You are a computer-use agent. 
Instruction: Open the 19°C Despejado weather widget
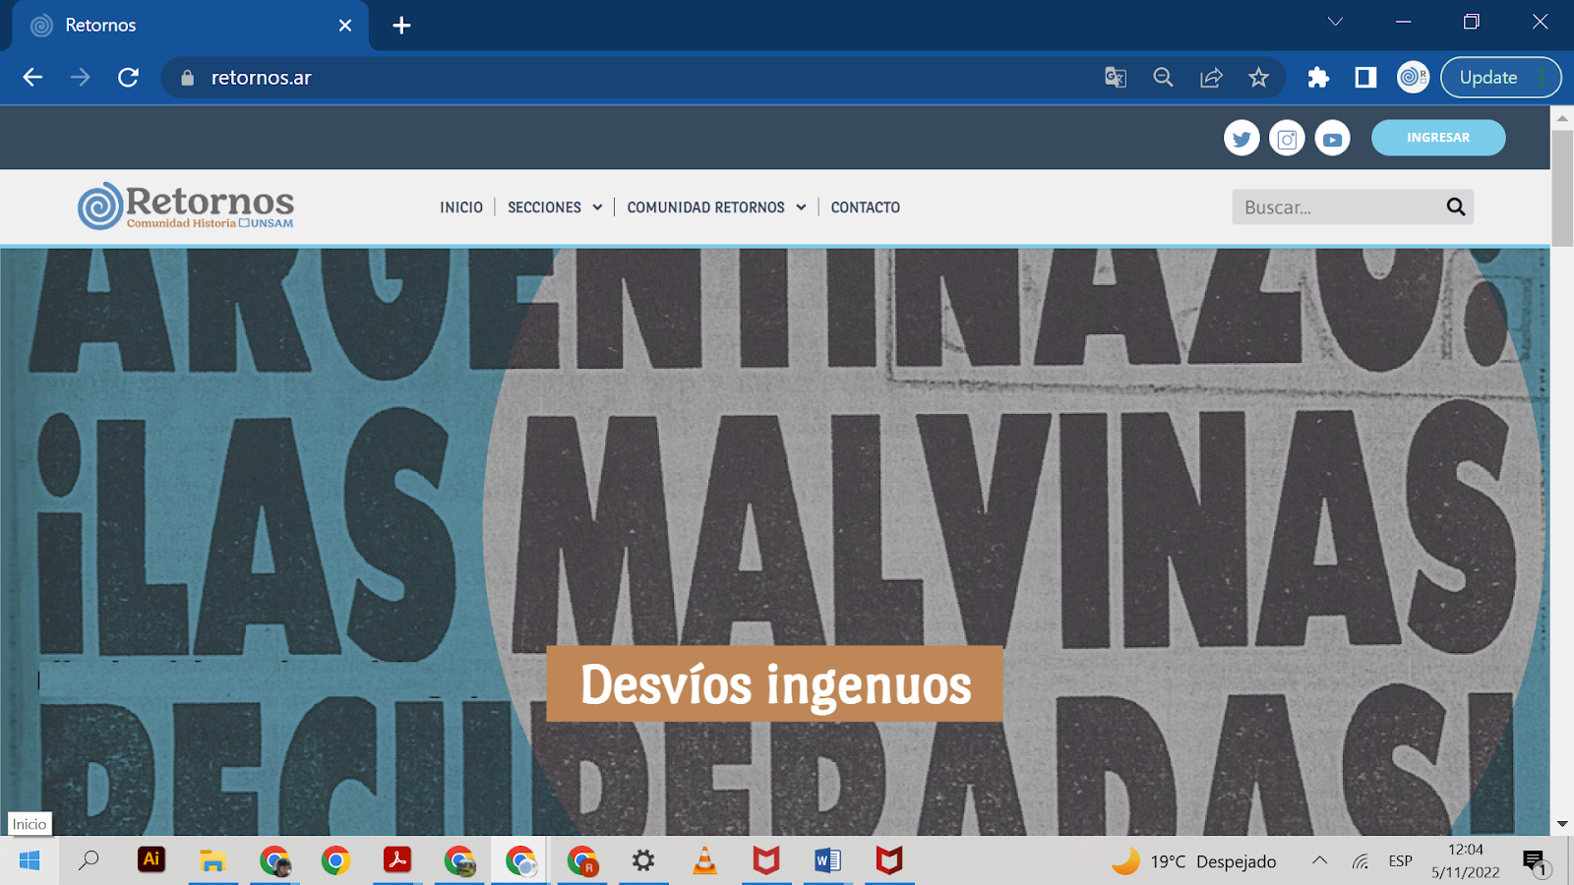coord(1193,861)
